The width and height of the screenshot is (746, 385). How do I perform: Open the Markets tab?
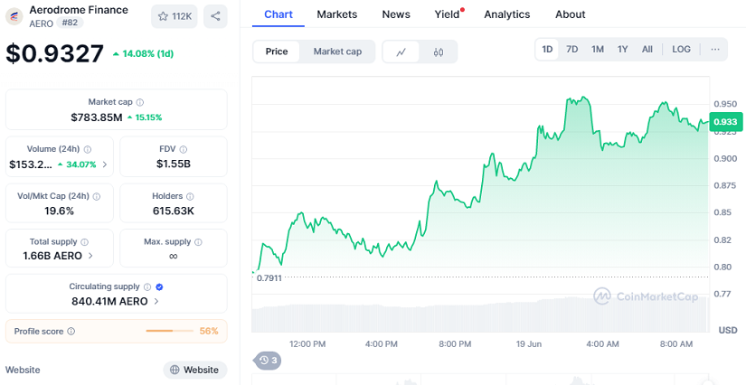click(x=337, y=14)
